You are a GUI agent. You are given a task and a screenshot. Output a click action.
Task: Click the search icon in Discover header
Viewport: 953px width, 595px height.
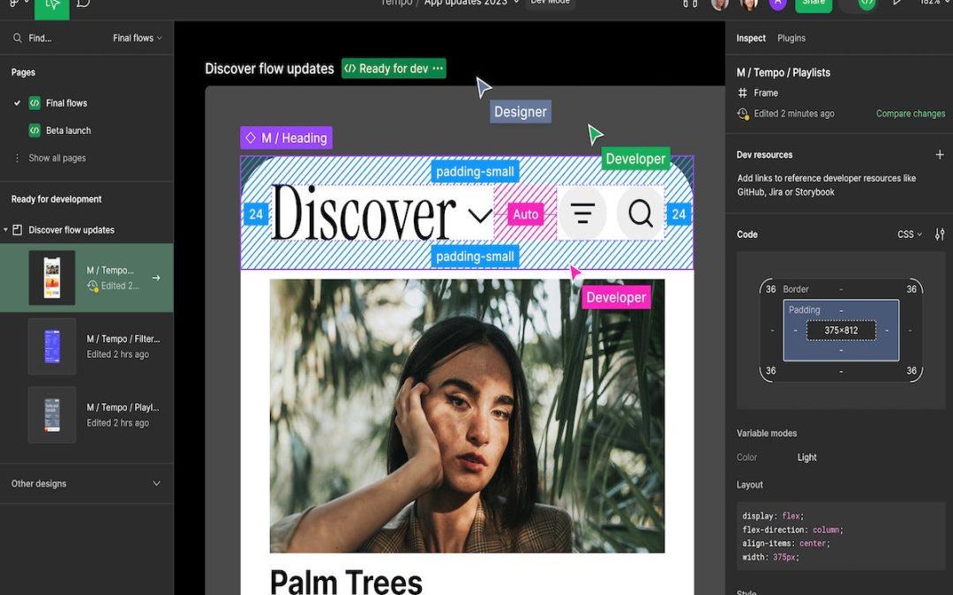[x=640, y=213]
